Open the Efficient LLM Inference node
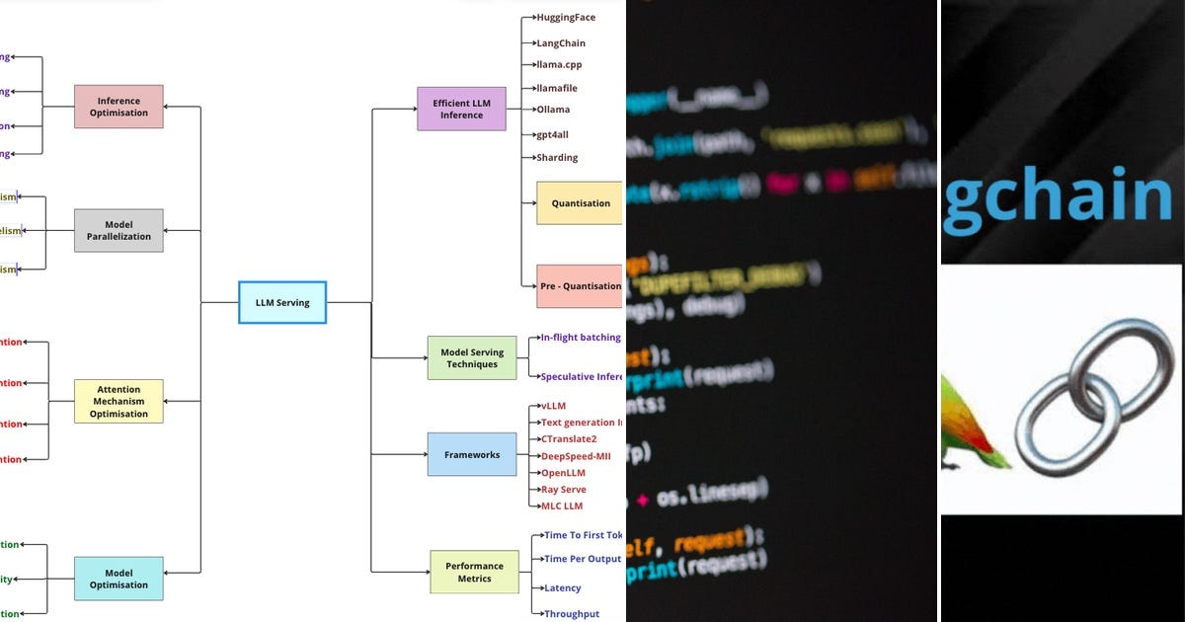The width and height of the screenshot is (1185, 622). coord(461,108)
